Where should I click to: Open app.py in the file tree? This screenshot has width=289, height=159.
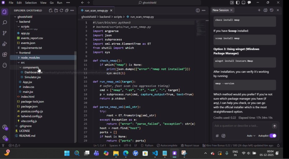[25, 33]
